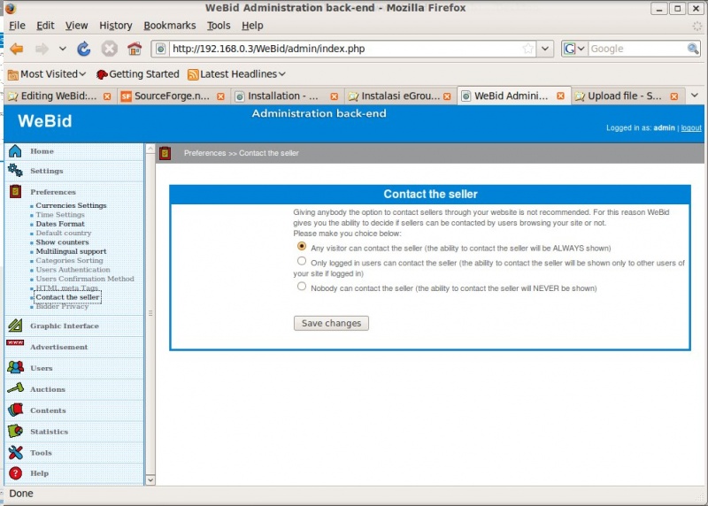Select 'Nobody can contact the seller' option
Viewport: 708px width, 506px height.
coord(303,287)
